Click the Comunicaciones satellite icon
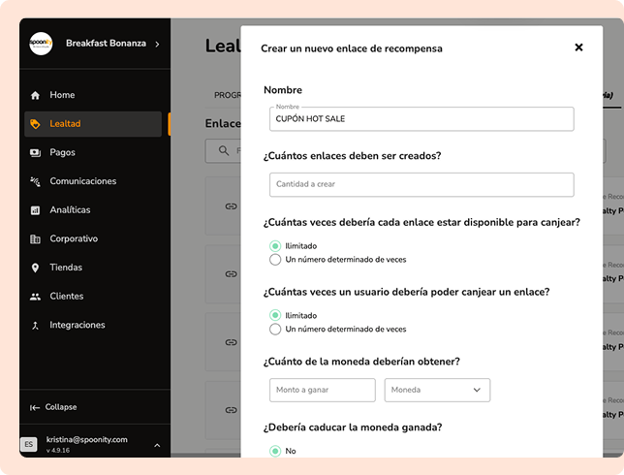Viewport: 624px width, 475px height. click(35, 181)
